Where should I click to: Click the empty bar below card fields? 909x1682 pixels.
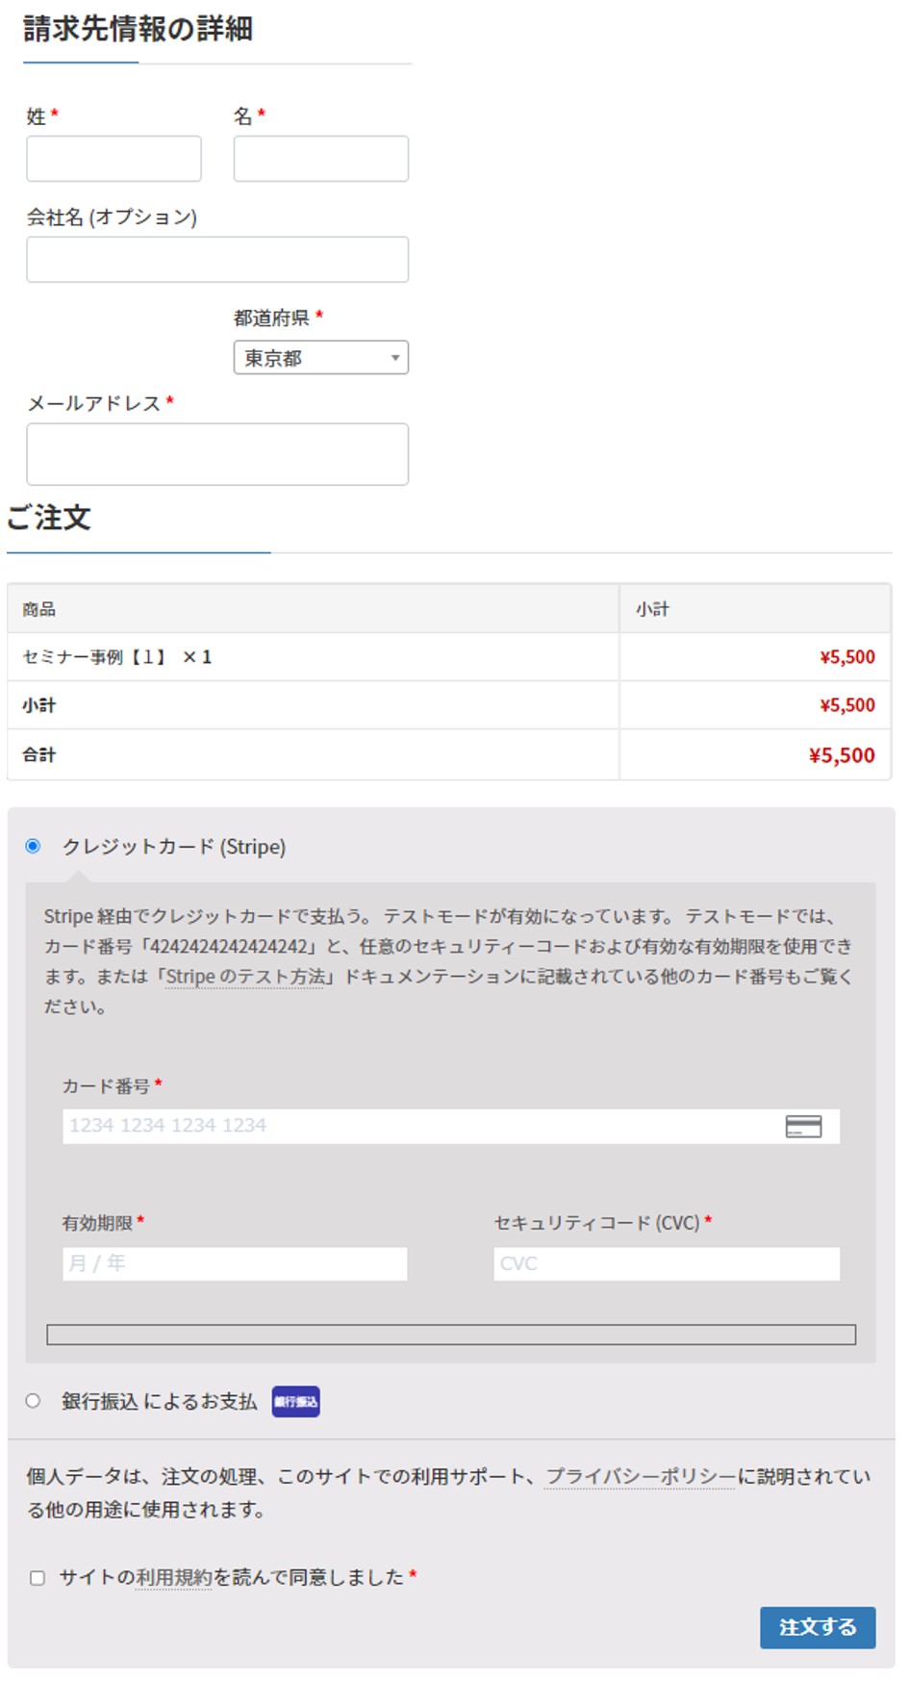click(450, 1335)
